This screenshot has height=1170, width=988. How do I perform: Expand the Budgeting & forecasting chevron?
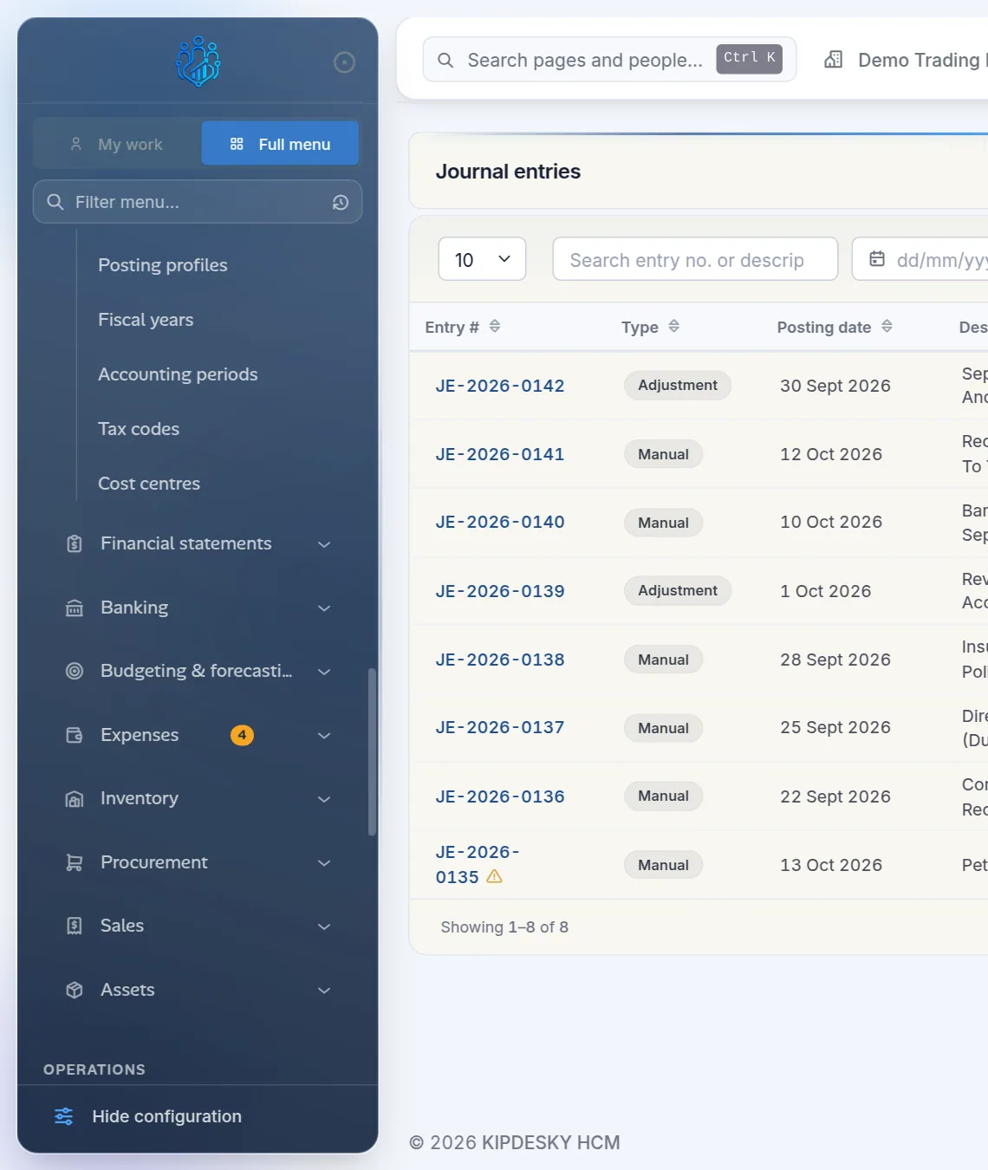(x=324, y=672)
